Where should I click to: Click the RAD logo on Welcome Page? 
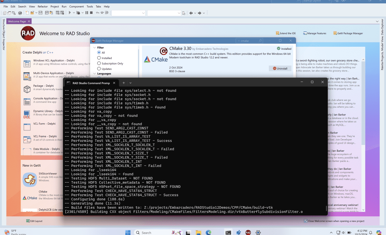[28, 33]
